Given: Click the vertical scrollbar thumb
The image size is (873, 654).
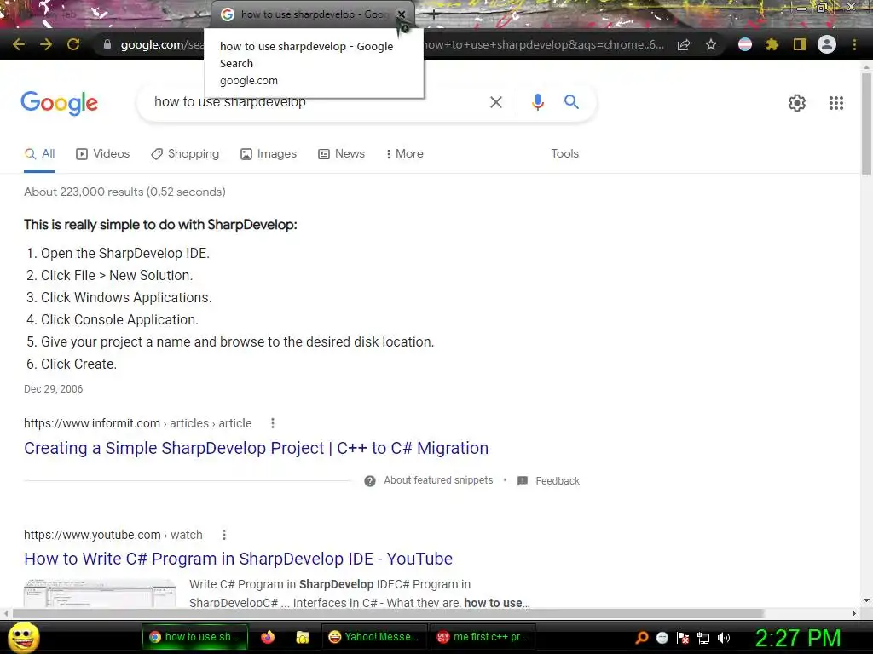Looking at the screenshot, I should [x=866, y=123].
